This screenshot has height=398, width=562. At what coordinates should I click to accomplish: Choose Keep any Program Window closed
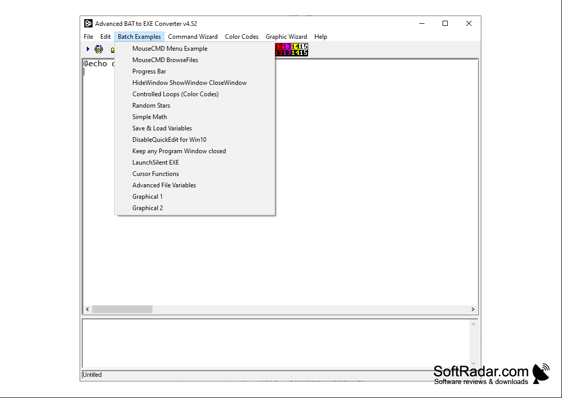click(195, 151)
